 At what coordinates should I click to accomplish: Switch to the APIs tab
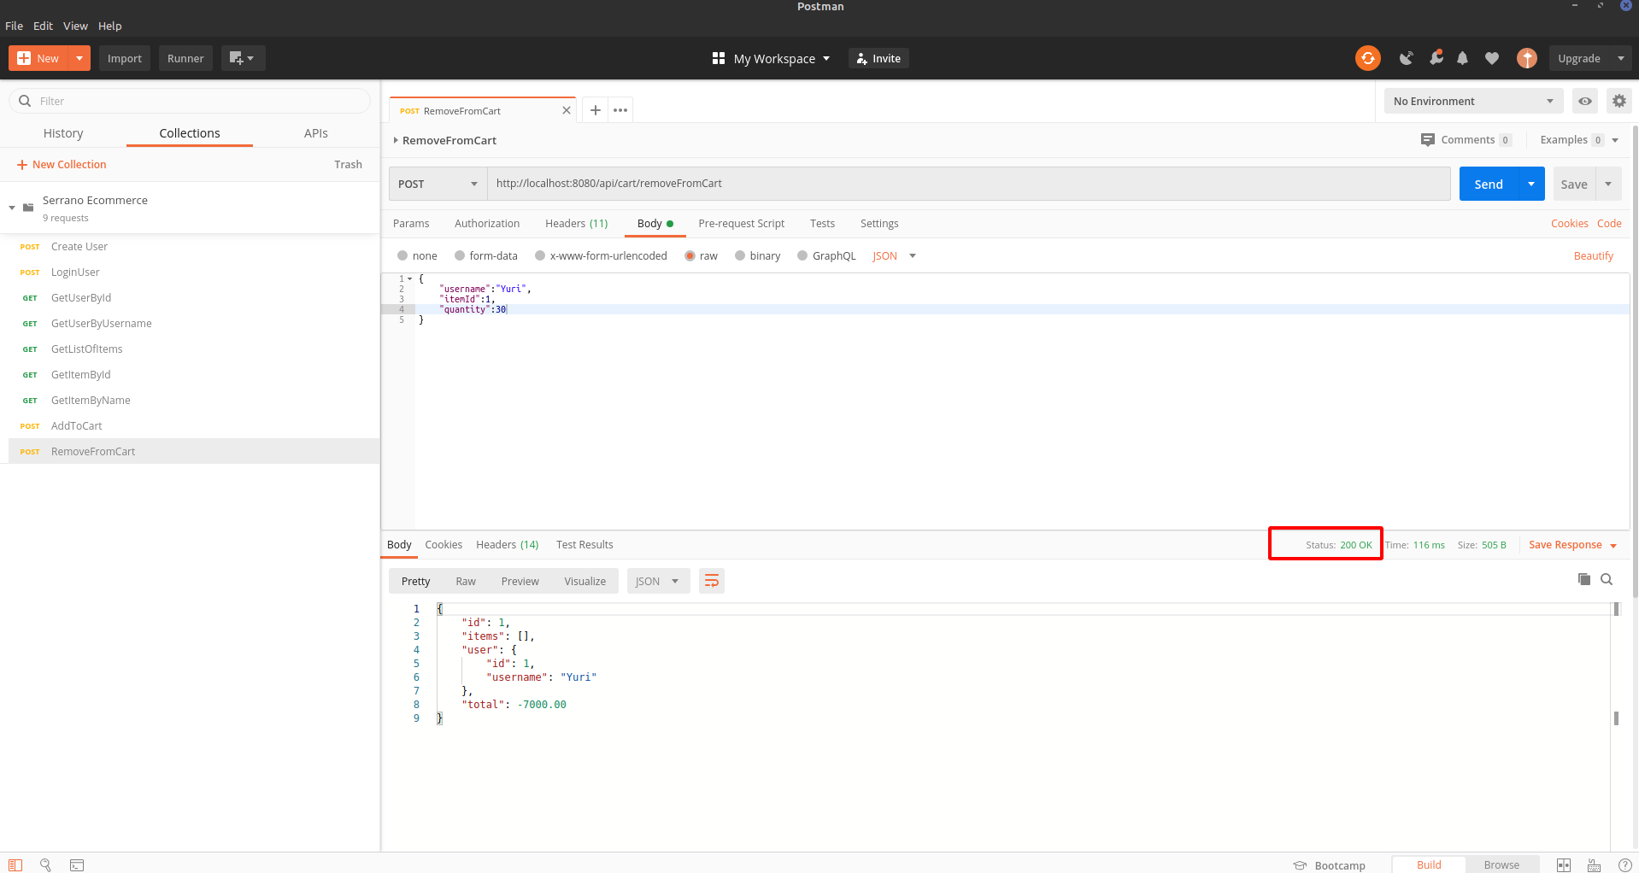316,133
